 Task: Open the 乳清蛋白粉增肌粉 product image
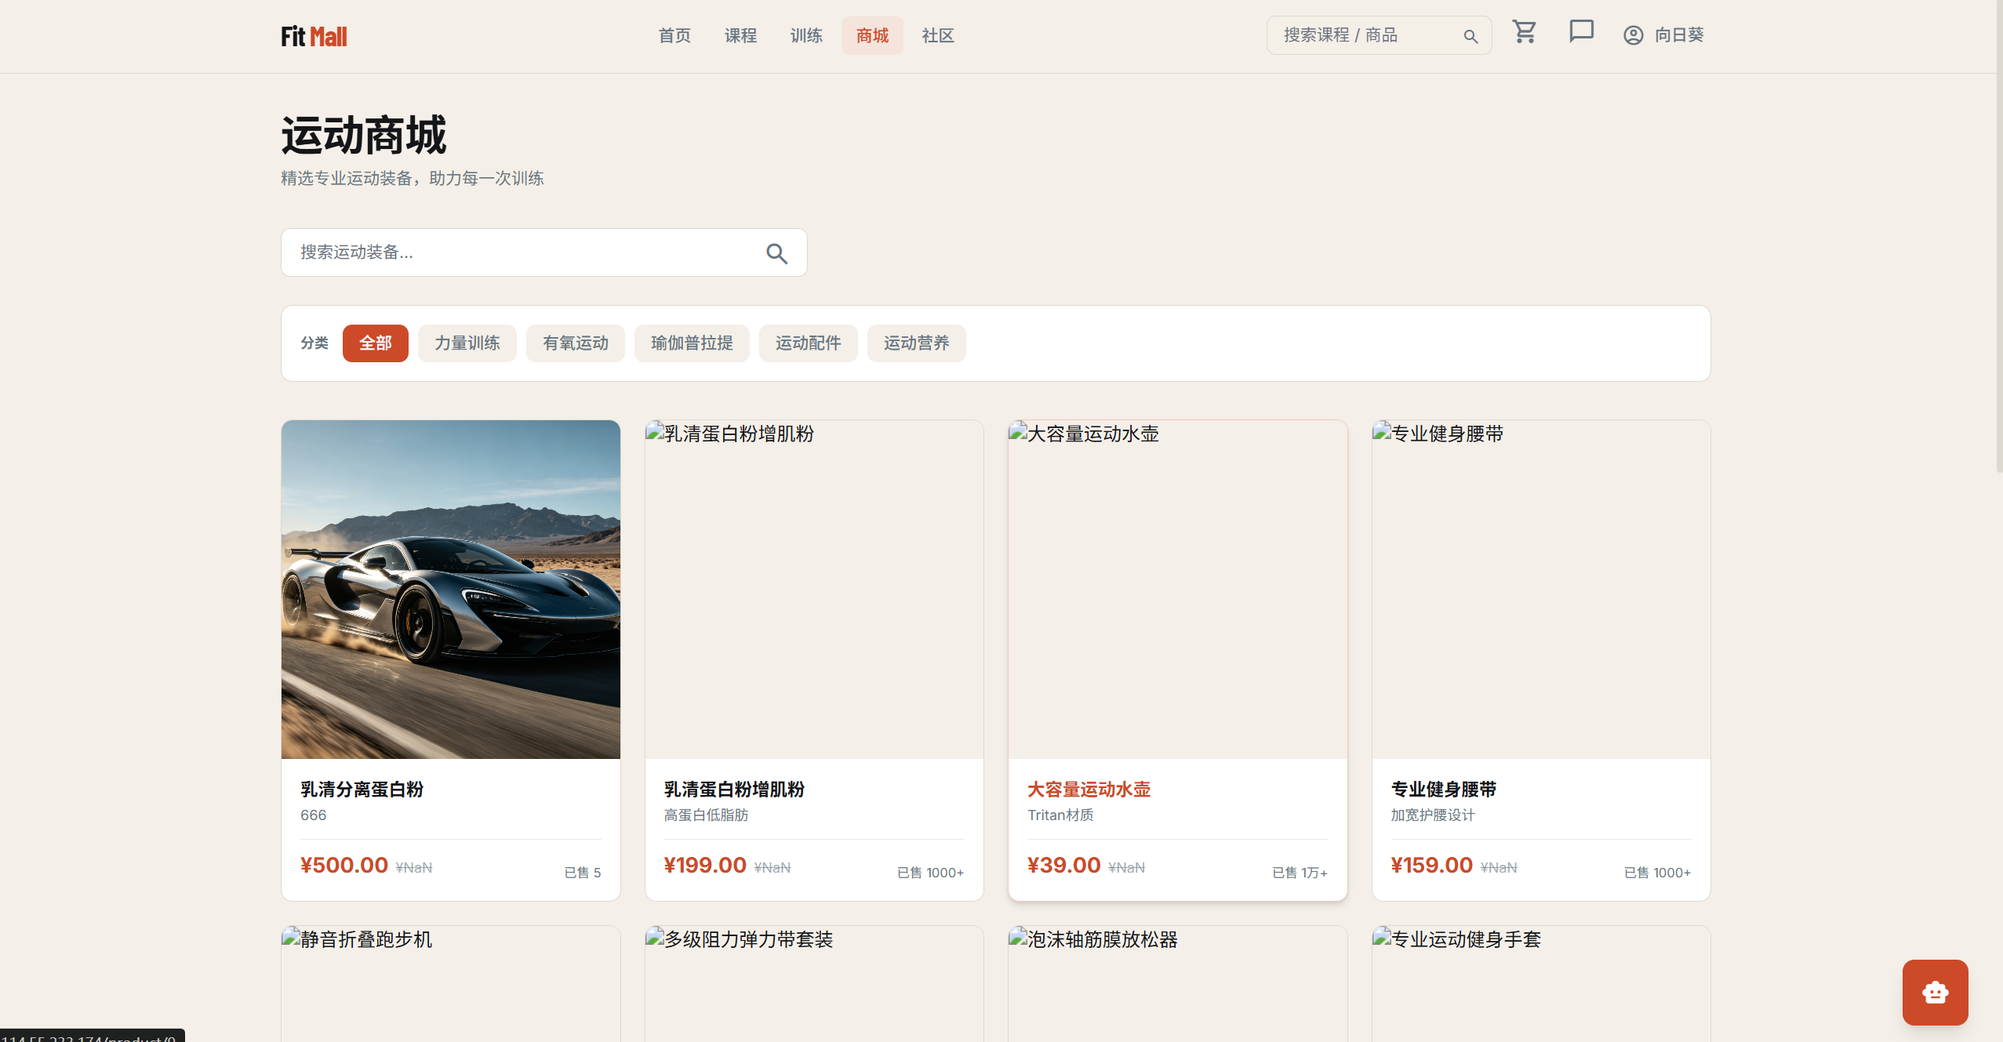tap(814, 590)
